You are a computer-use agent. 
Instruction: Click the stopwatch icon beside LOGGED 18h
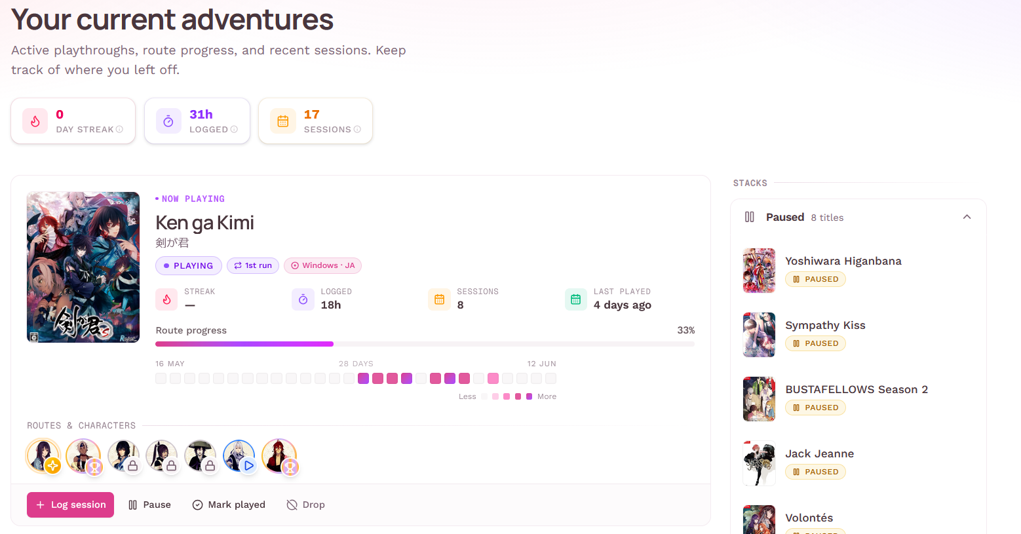(303, 299)
